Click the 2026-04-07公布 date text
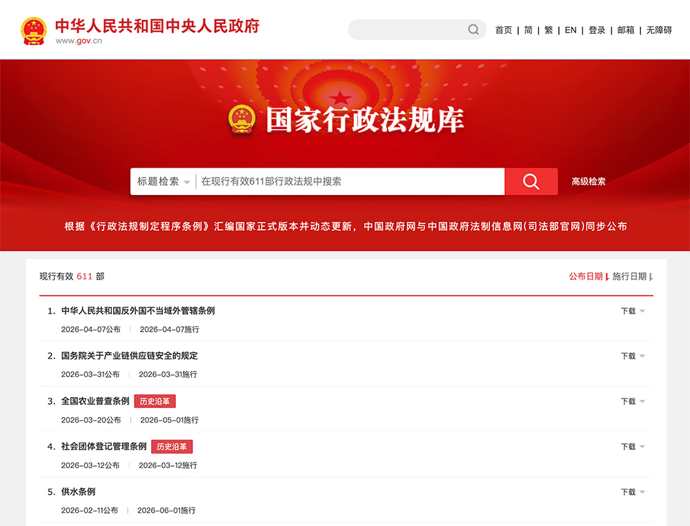The width and height of the screenshot is (690, 526). pos(90,330)
